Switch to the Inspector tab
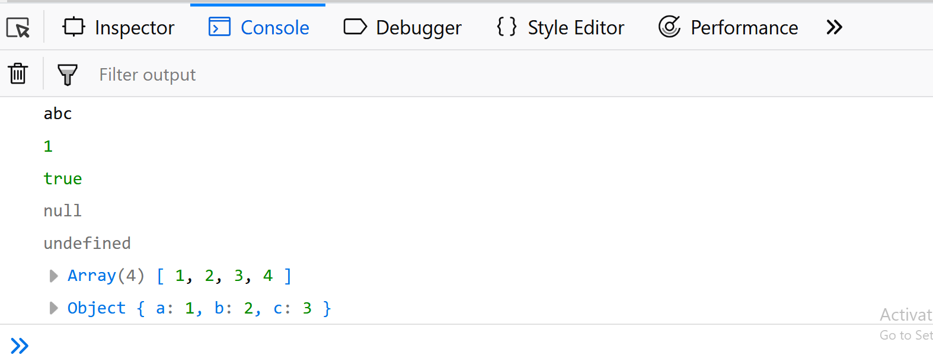Screen dimensions: 933x358 [135, 27]
